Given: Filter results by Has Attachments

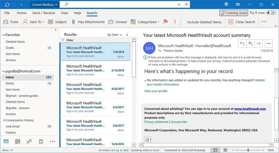Looking at the screenshot, I should pos(88,22).
